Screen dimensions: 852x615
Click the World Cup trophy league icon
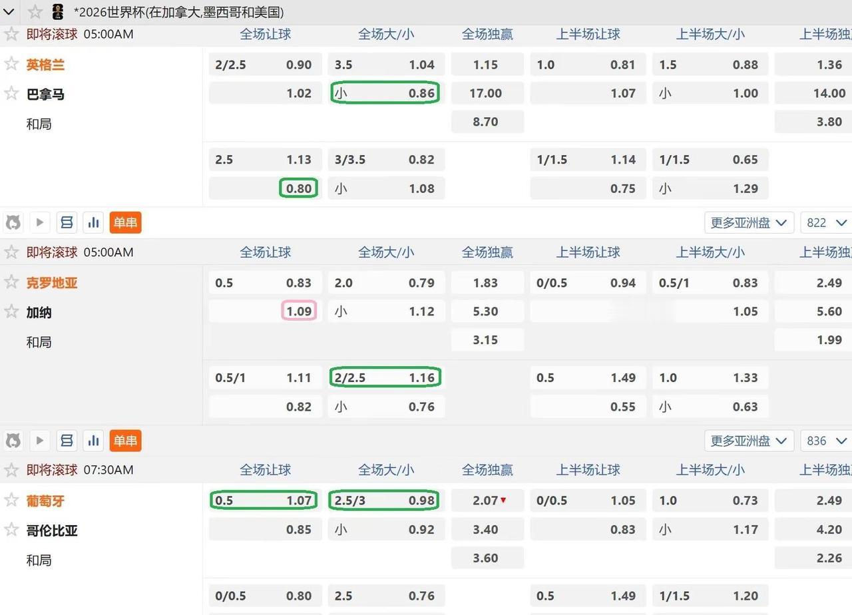tap(58, 12)
